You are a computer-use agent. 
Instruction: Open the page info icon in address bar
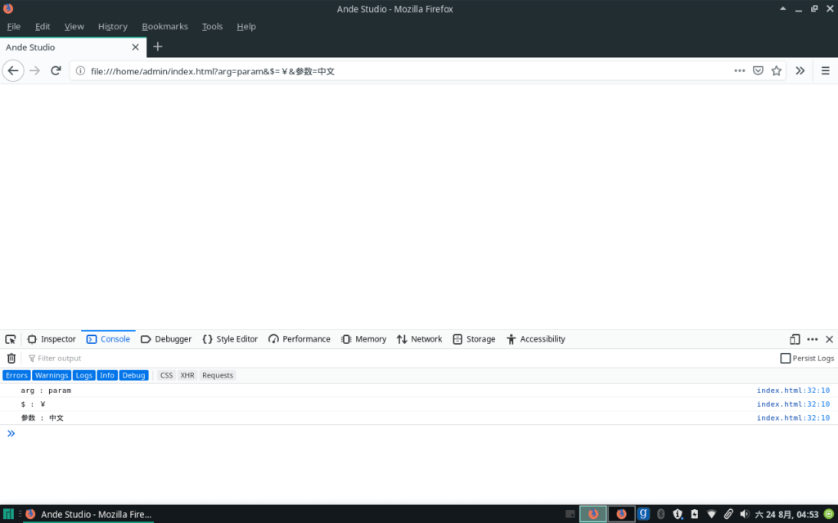(x=79, y=71)
